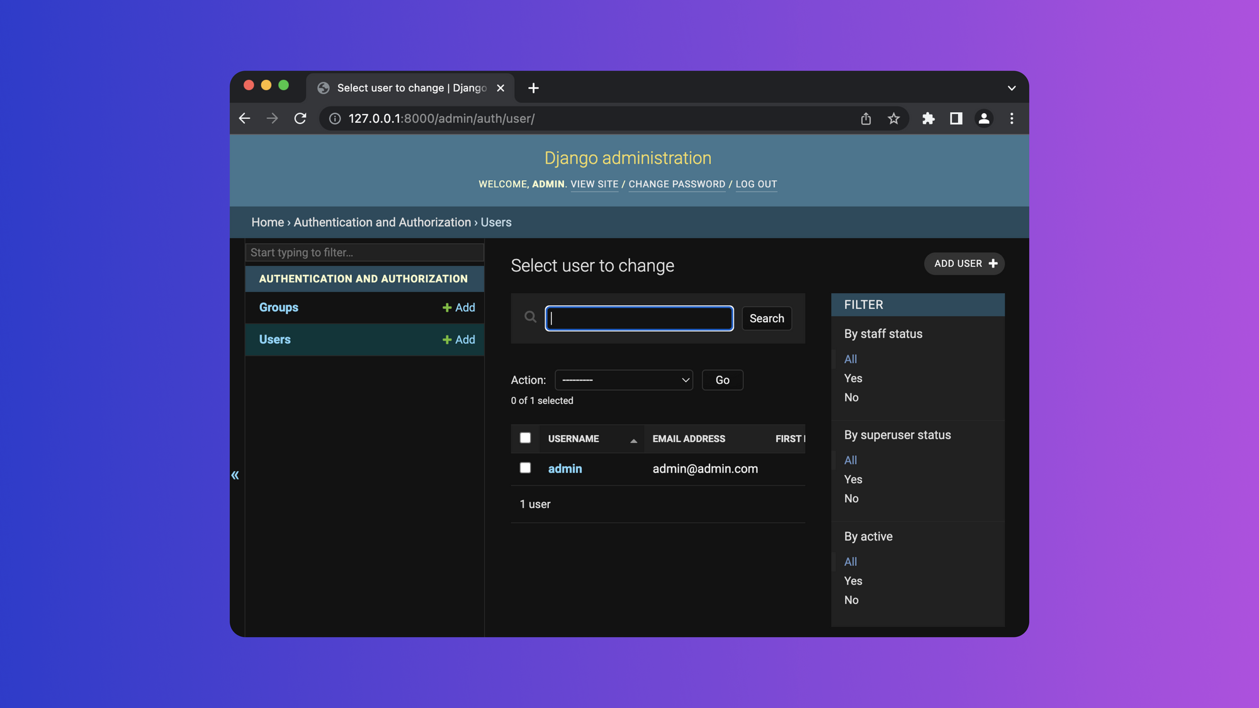Filter superuser status by All
Viewport: 1259px width, 708px height.
coord(850,461)
